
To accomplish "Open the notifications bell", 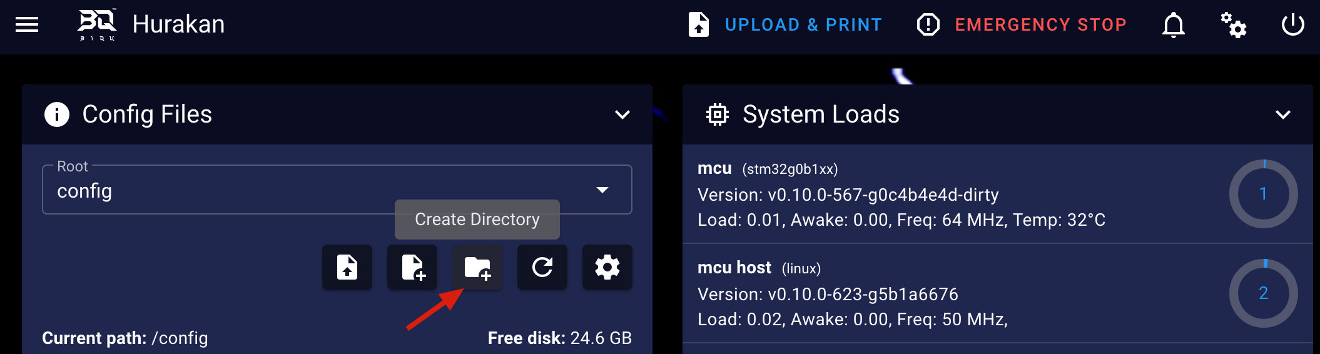I will (1174, 25).
